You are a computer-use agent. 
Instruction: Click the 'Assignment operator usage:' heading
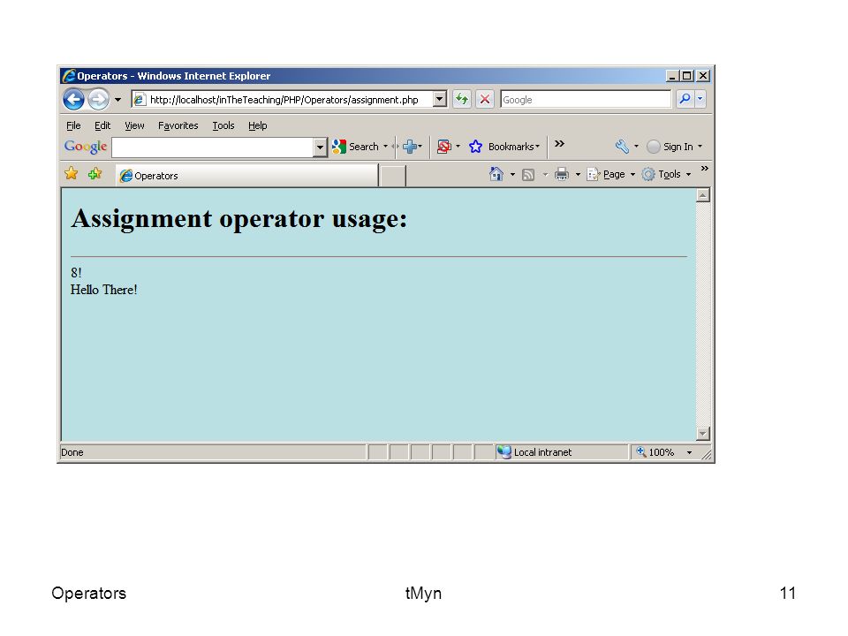pos(239,219)
